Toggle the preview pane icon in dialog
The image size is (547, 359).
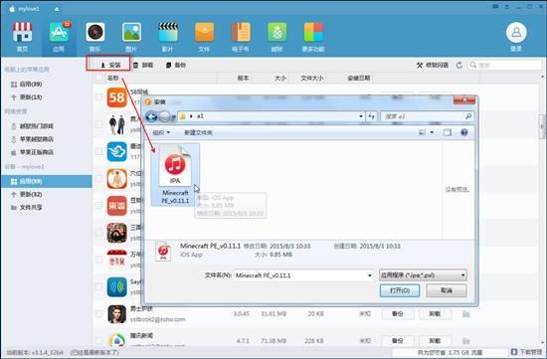coord(448,132)
